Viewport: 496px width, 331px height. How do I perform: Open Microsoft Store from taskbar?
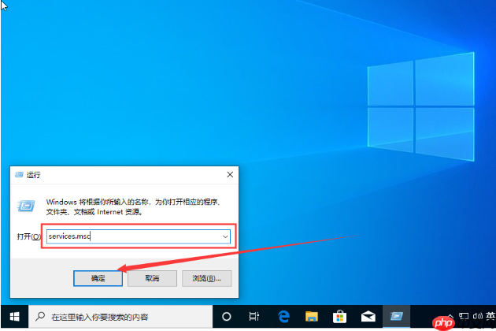[x=340, y=317]
